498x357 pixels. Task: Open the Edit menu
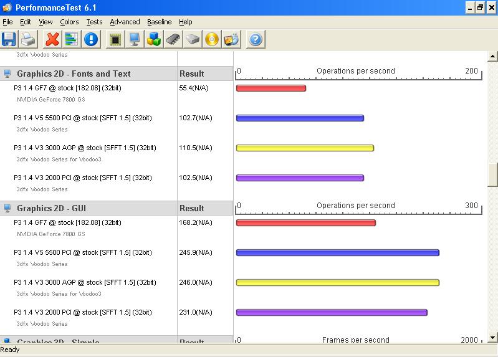26,22
